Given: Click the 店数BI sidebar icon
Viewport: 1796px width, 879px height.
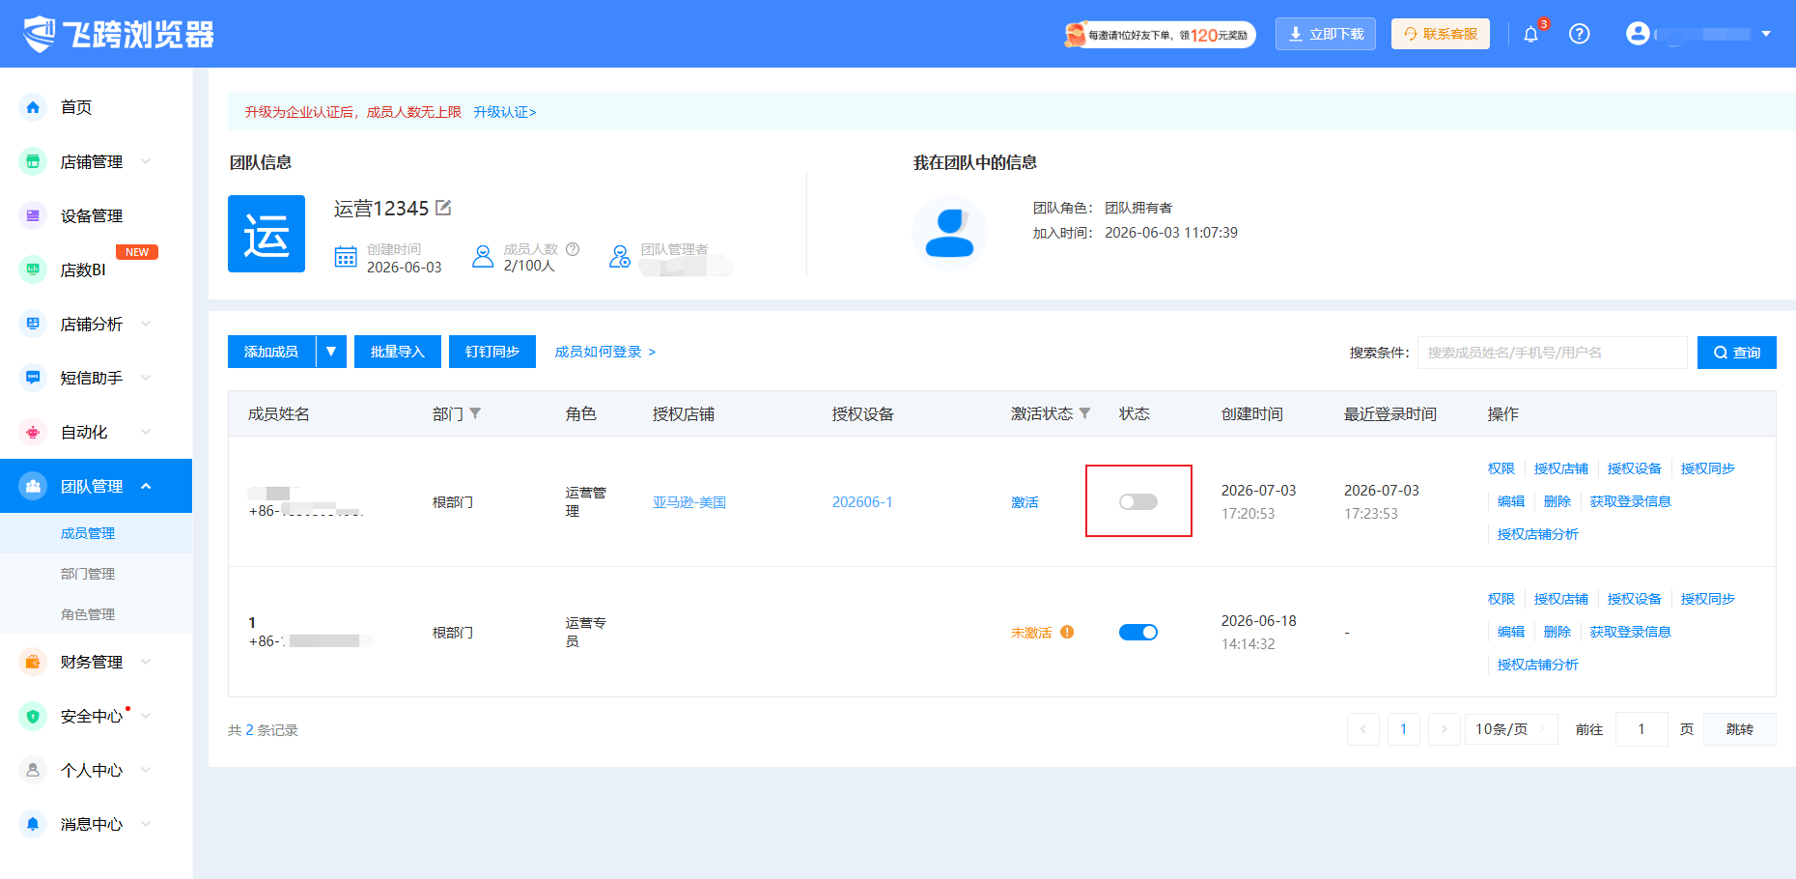Looking at the screenshot, I should tap(33, 269).
